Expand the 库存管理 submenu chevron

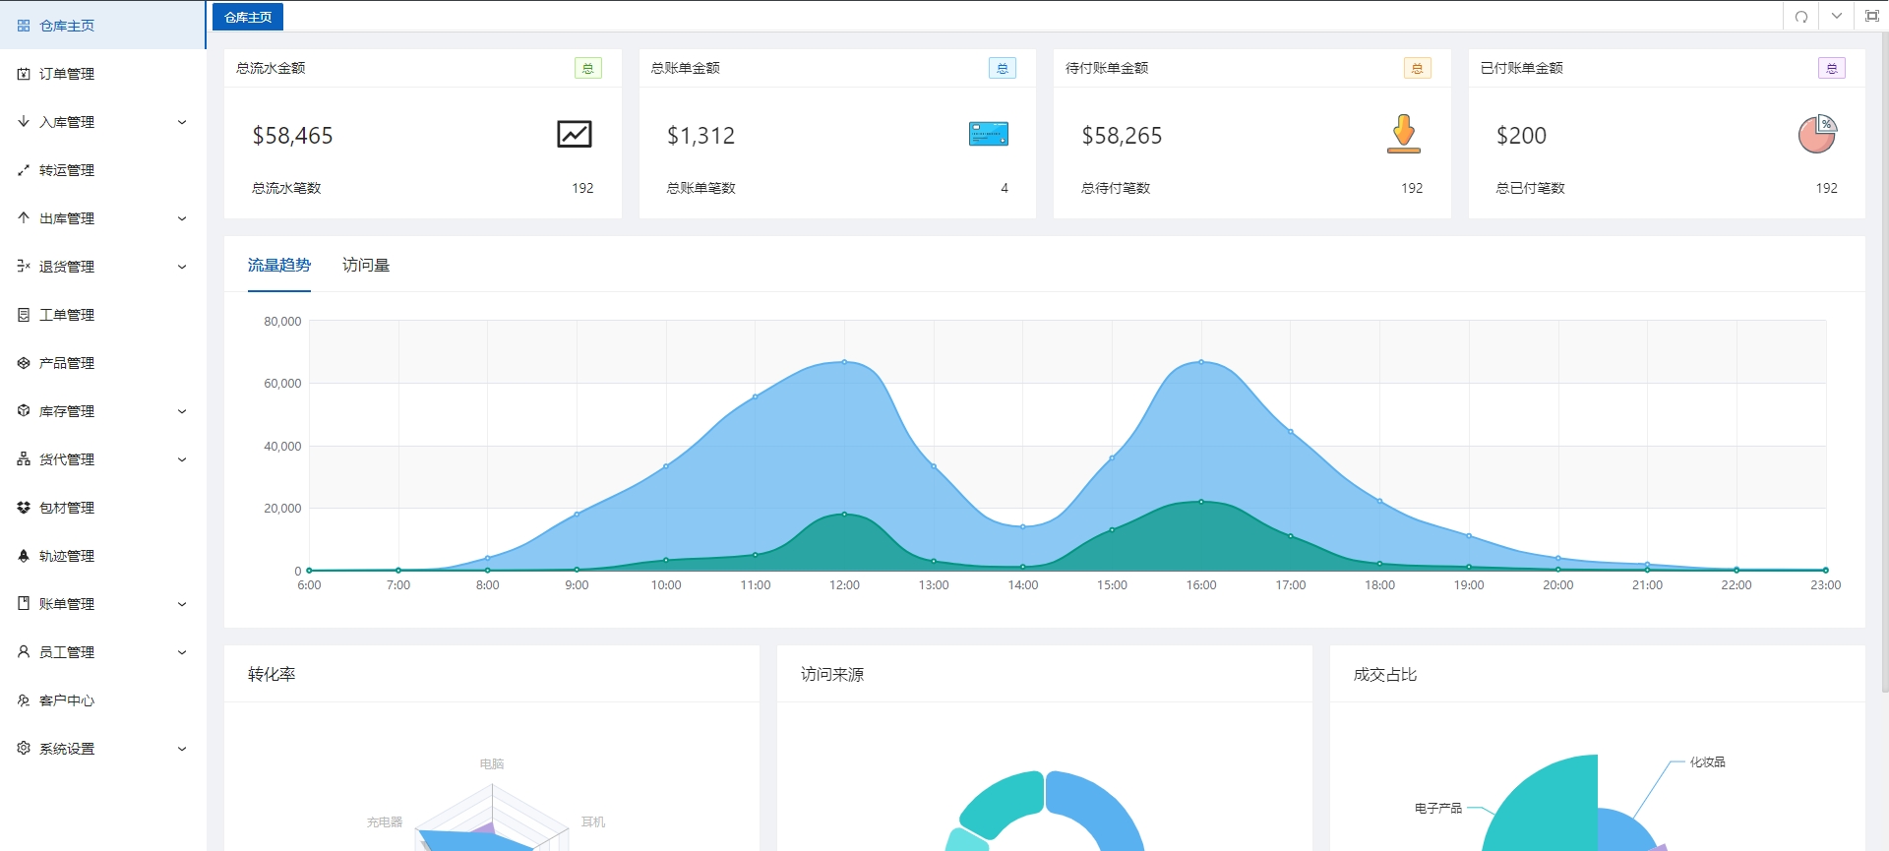point(182,411)
